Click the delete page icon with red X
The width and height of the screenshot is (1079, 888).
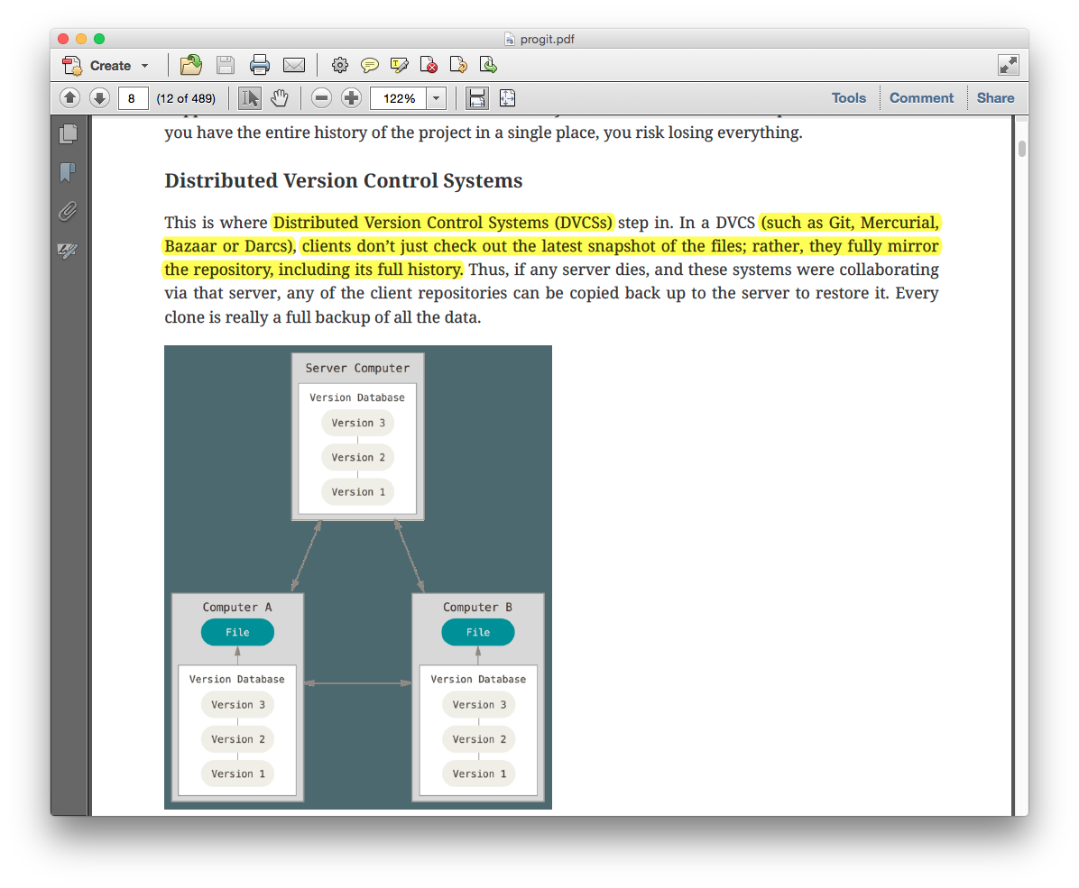(429, 65)
